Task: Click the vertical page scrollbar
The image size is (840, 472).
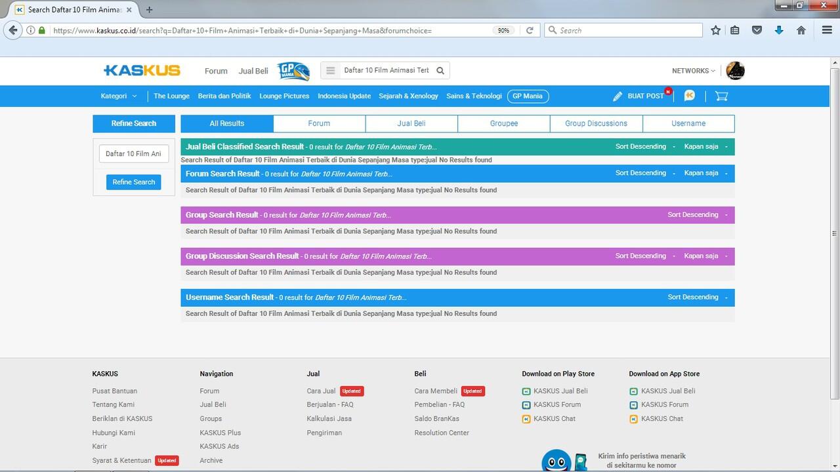Action: 835,233
